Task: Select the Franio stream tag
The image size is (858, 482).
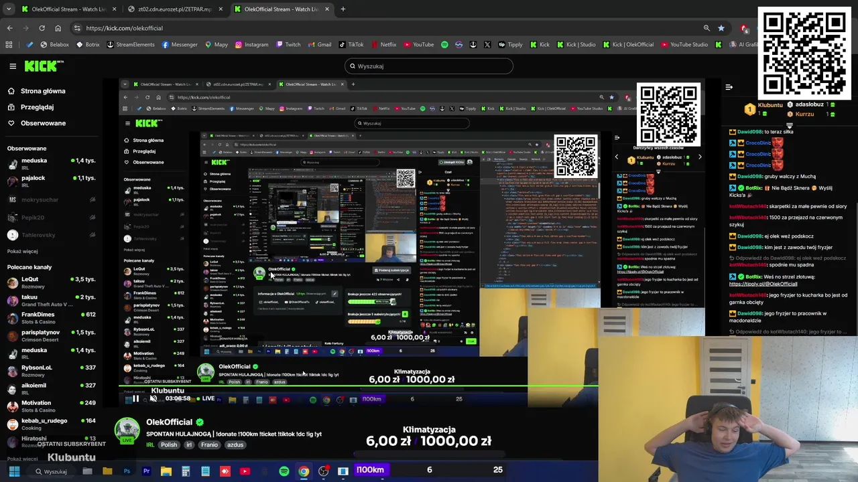Action: click(x=209, y=445)
